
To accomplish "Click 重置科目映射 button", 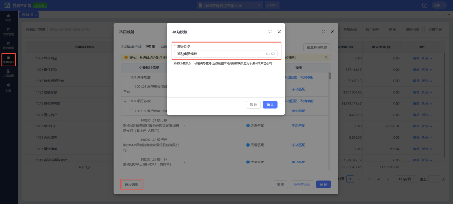I will pos(317,48).
